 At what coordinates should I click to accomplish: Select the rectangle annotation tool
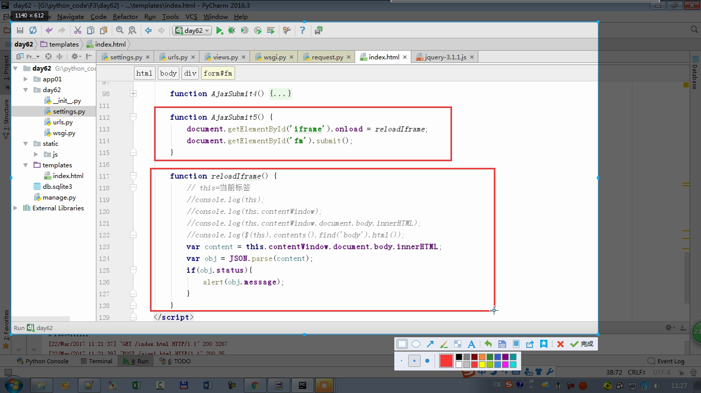click(402, 344)
